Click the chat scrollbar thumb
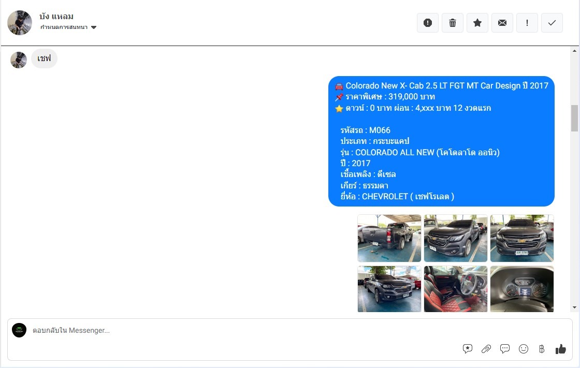Image resolution: width=580 pixels, height=368 pixels. click(574, 118)
